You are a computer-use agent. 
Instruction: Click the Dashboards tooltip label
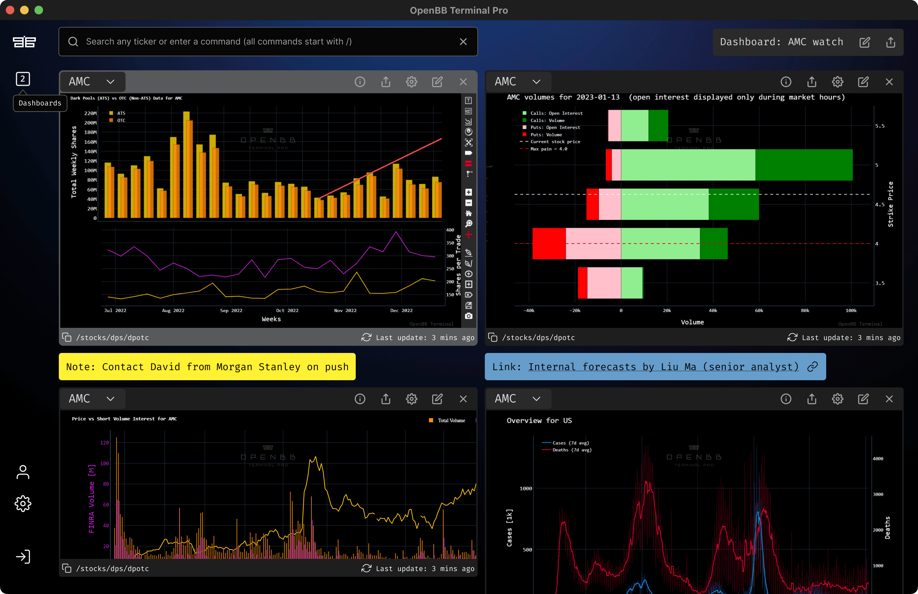click(x=40, y=103)
